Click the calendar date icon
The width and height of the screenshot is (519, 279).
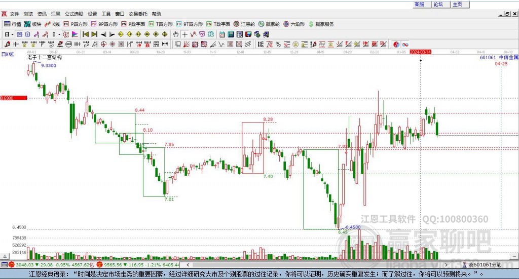point(222,34)
